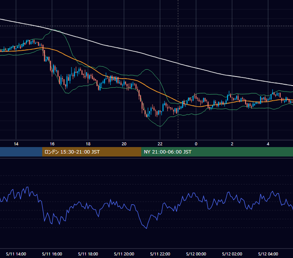
Task: Click the 2 hour label on chart axis
Action: tap(232, 144)
